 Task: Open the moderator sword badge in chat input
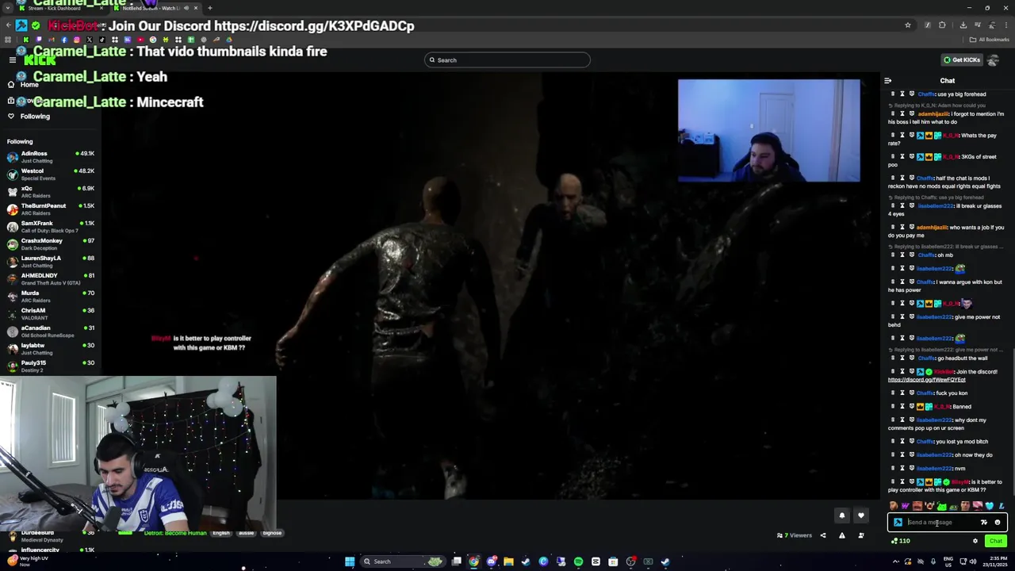pos(898,522)
